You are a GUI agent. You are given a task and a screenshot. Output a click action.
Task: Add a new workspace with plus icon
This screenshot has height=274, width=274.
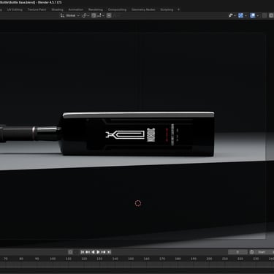(178, 9)
